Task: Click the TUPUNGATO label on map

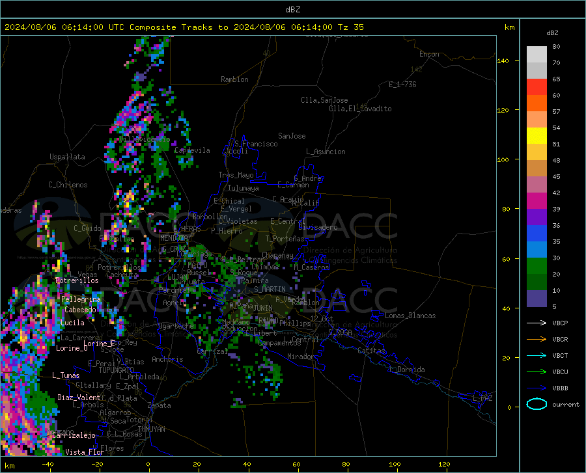Action: coord(117,370)
